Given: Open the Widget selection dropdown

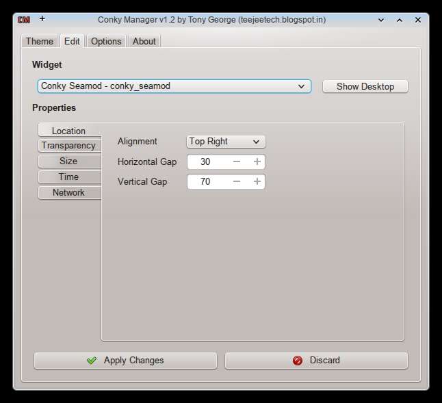Looking at the screenshot, I should (174, 86).
